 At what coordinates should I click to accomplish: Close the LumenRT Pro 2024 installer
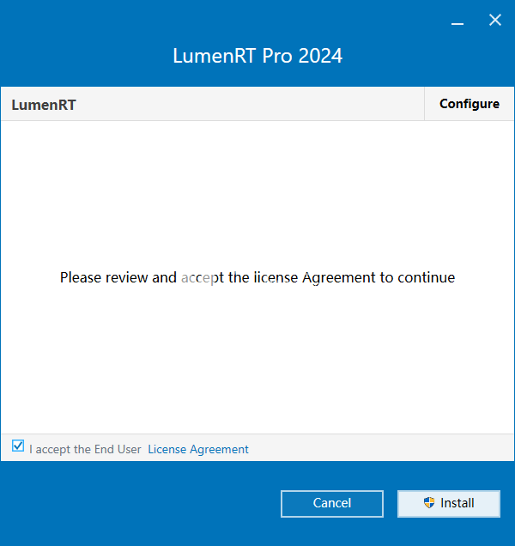click(494, 21)
